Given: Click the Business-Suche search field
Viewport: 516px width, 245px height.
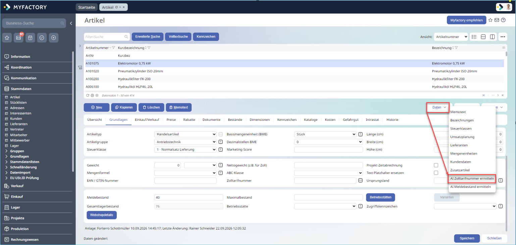Looking at the screenshot, I should [34, 23].
